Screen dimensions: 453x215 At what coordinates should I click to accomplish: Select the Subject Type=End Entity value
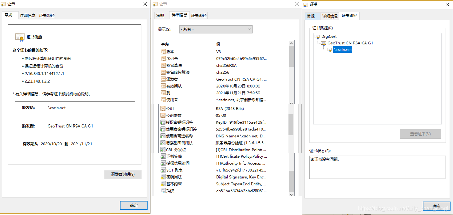click(x=241, y=184)
